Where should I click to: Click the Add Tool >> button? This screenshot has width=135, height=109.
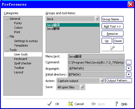click(113, 26)
